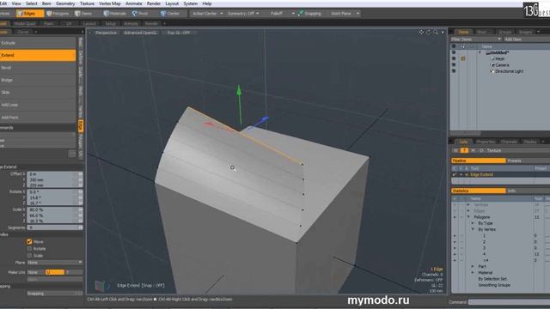
Task: Switch to Channels tab
Action: [509, 142]
